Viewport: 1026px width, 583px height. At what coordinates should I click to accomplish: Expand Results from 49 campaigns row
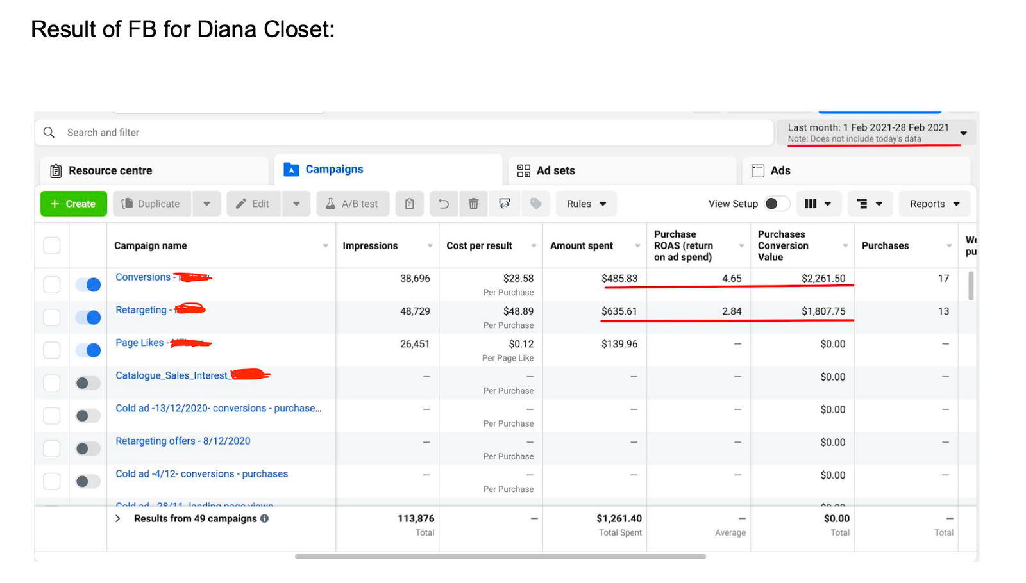tap(118, 518)
